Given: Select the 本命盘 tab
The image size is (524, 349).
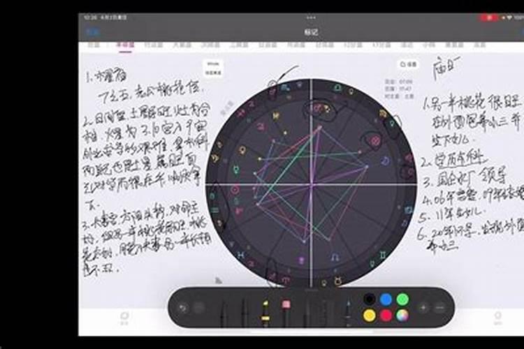Looking at the screenshot, I should (125, 45).
